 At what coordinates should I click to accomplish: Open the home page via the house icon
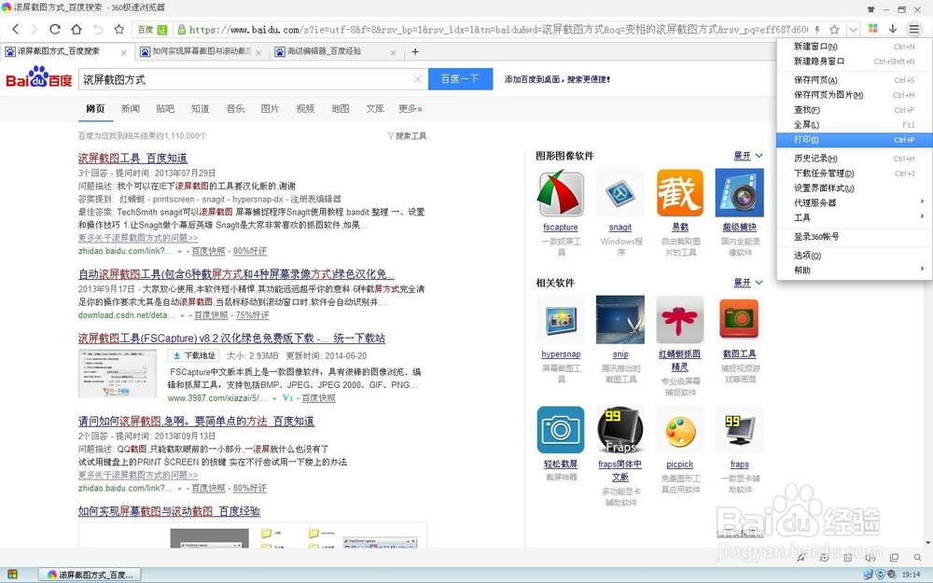77,29
